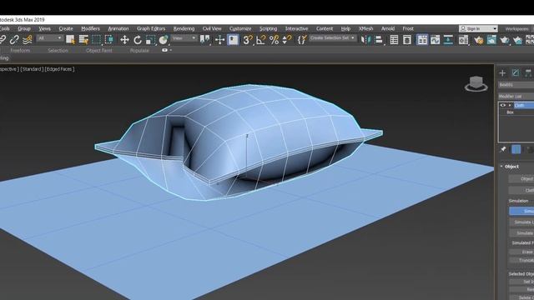The image size is (534, 300).
Task: Toggle the Cloth modifier eye visibility
Action: pos(502,106)
